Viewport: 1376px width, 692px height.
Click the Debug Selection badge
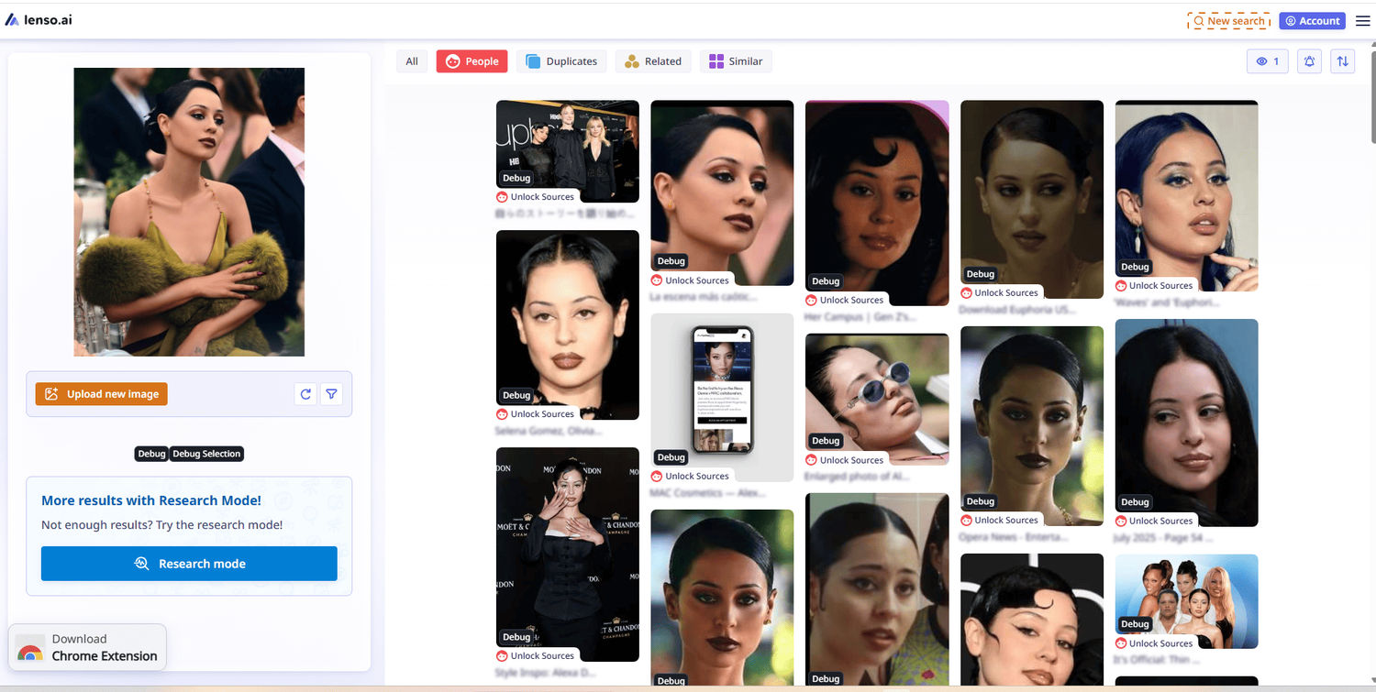(x=206, y=453)
